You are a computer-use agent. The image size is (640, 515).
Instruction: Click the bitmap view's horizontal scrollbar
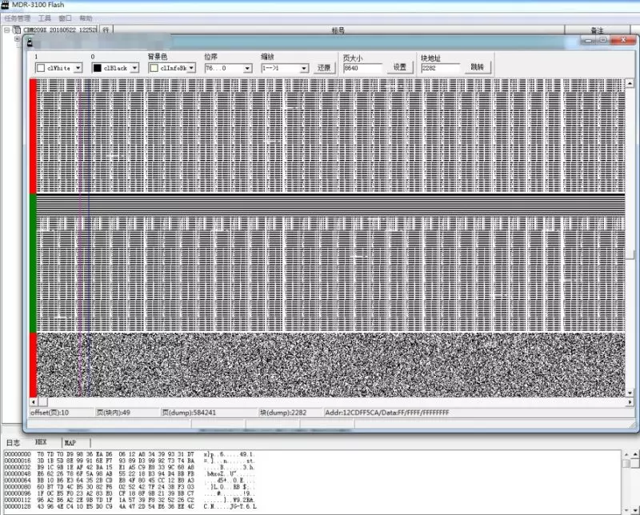[320, 401]
